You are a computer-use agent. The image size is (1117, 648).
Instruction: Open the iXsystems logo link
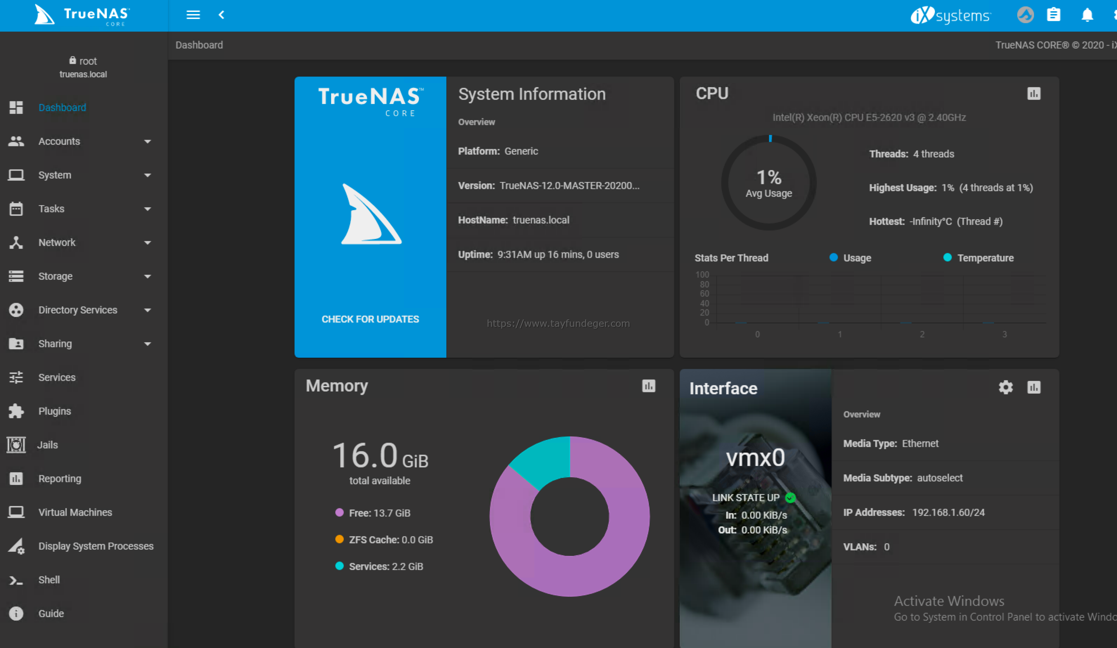(x=951, y=15)
